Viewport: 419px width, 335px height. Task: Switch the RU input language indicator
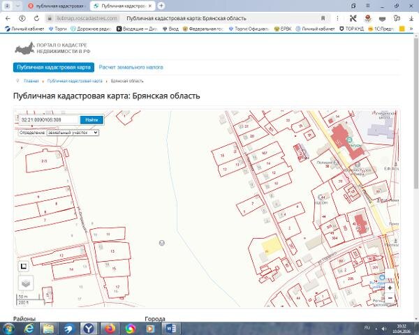click(x=367, y=328)
